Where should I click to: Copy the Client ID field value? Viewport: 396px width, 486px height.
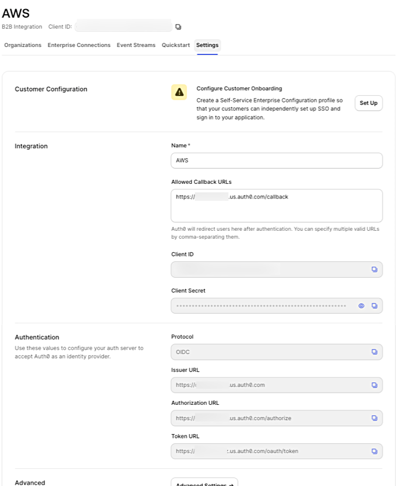374,269
